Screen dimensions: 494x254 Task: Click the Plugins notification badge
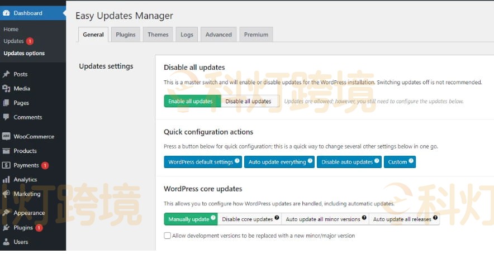coord(39,228)
